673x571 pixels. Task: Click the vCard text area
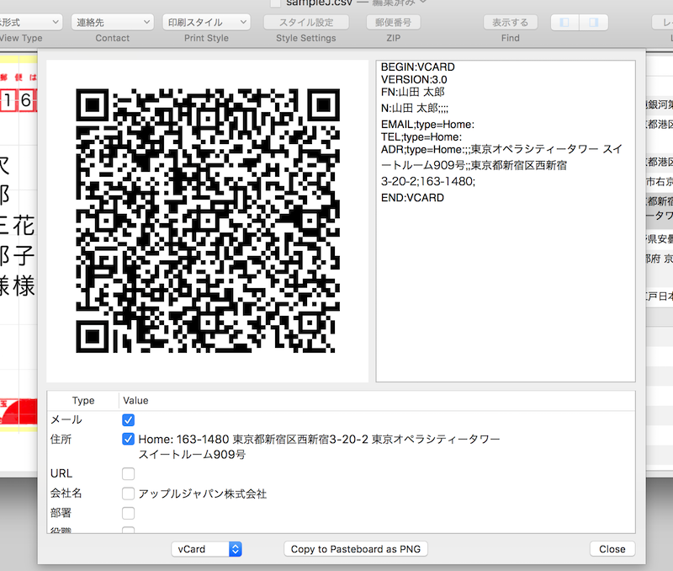(x=506, y=221)
